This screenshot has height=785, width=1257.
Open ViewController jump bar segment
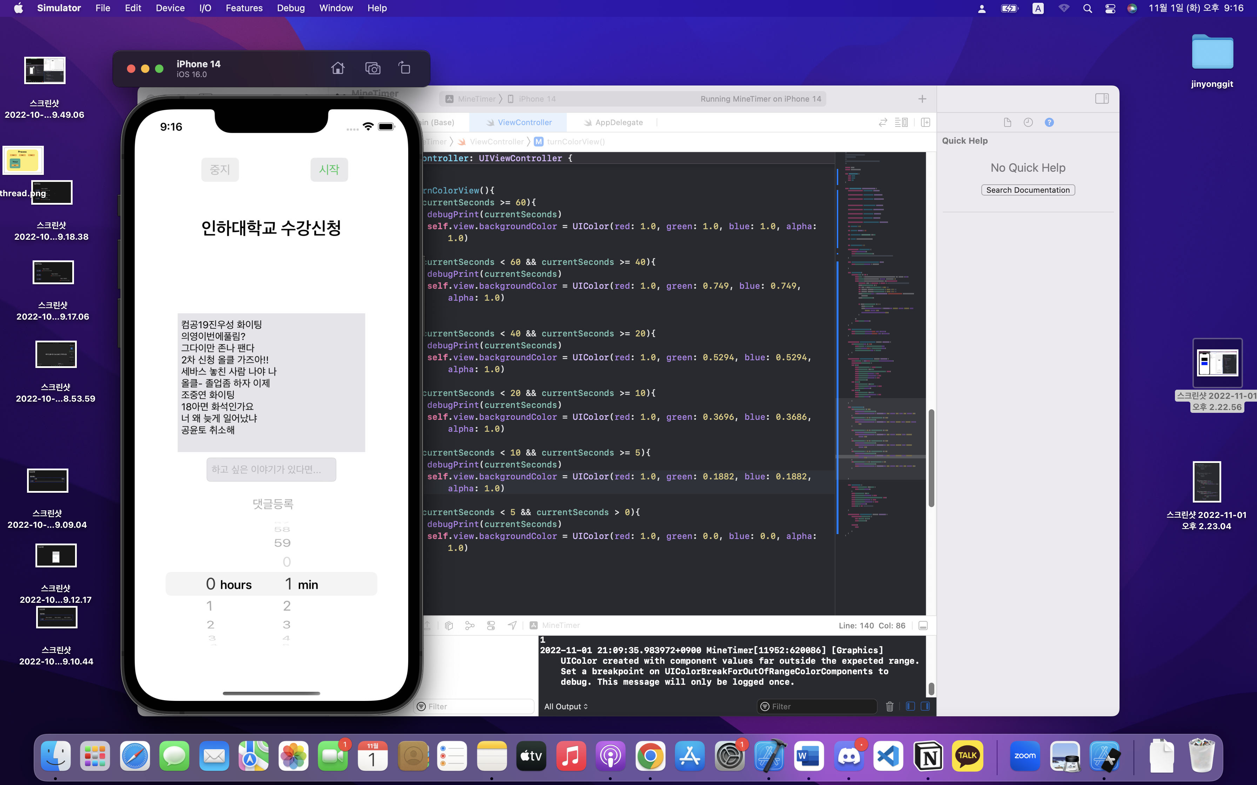[x=491, y=142]
